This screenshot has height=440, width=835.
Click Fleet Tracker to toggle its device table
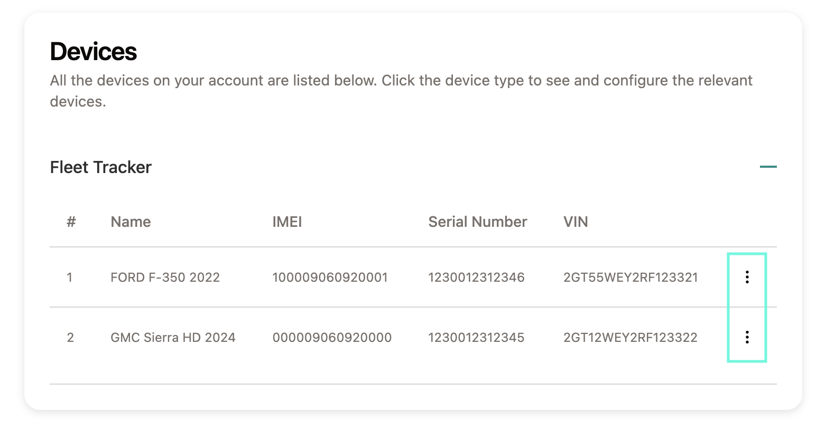point(100,167)
